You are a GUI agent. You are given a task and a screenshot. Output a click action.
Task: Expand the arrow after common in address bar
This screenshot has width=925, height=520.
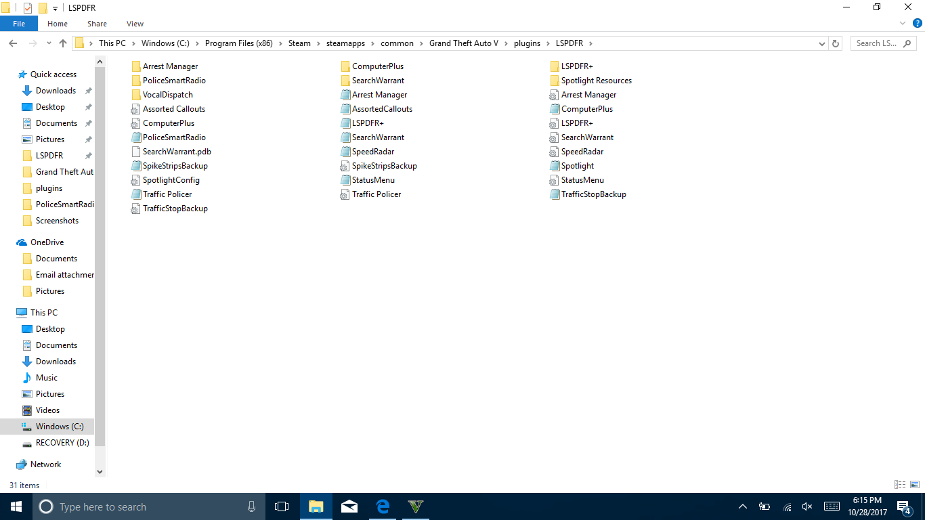click(x=421, y=43)
